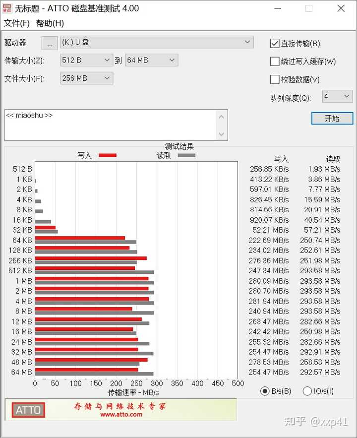Open the 256 MB file size dropdown
This screenshot has height=438, width=357.
[87, 78]
